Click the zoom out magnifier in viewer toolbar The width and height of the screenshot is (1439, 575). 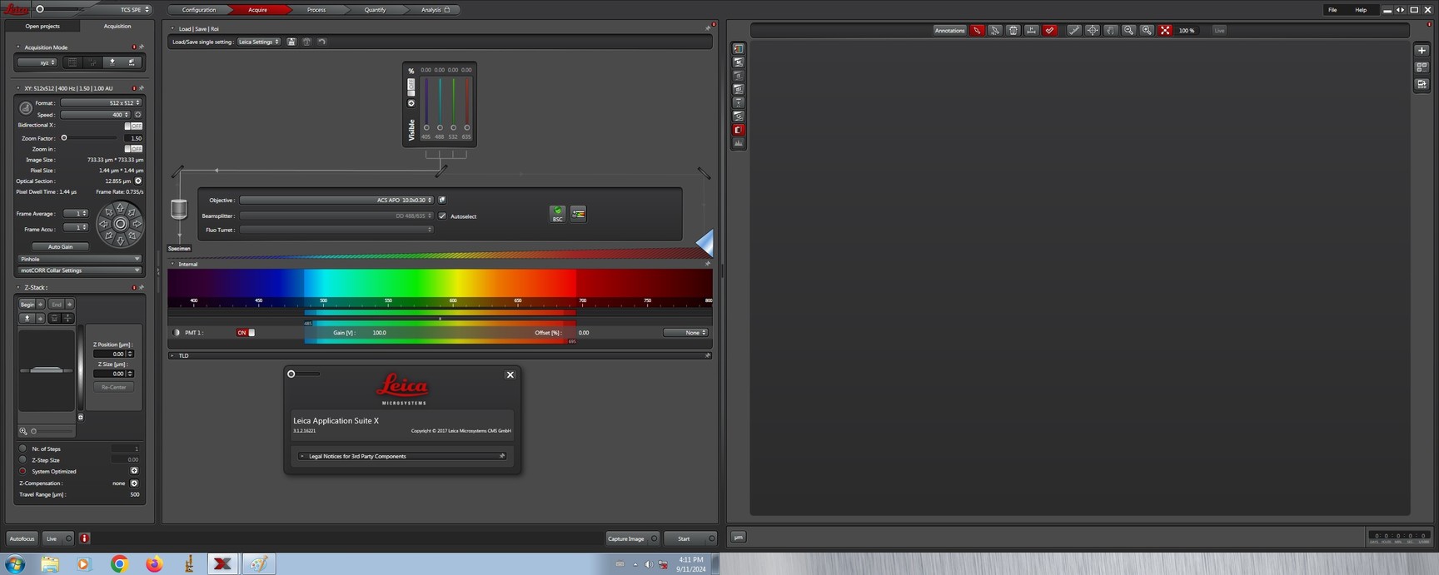[1128, 30]
